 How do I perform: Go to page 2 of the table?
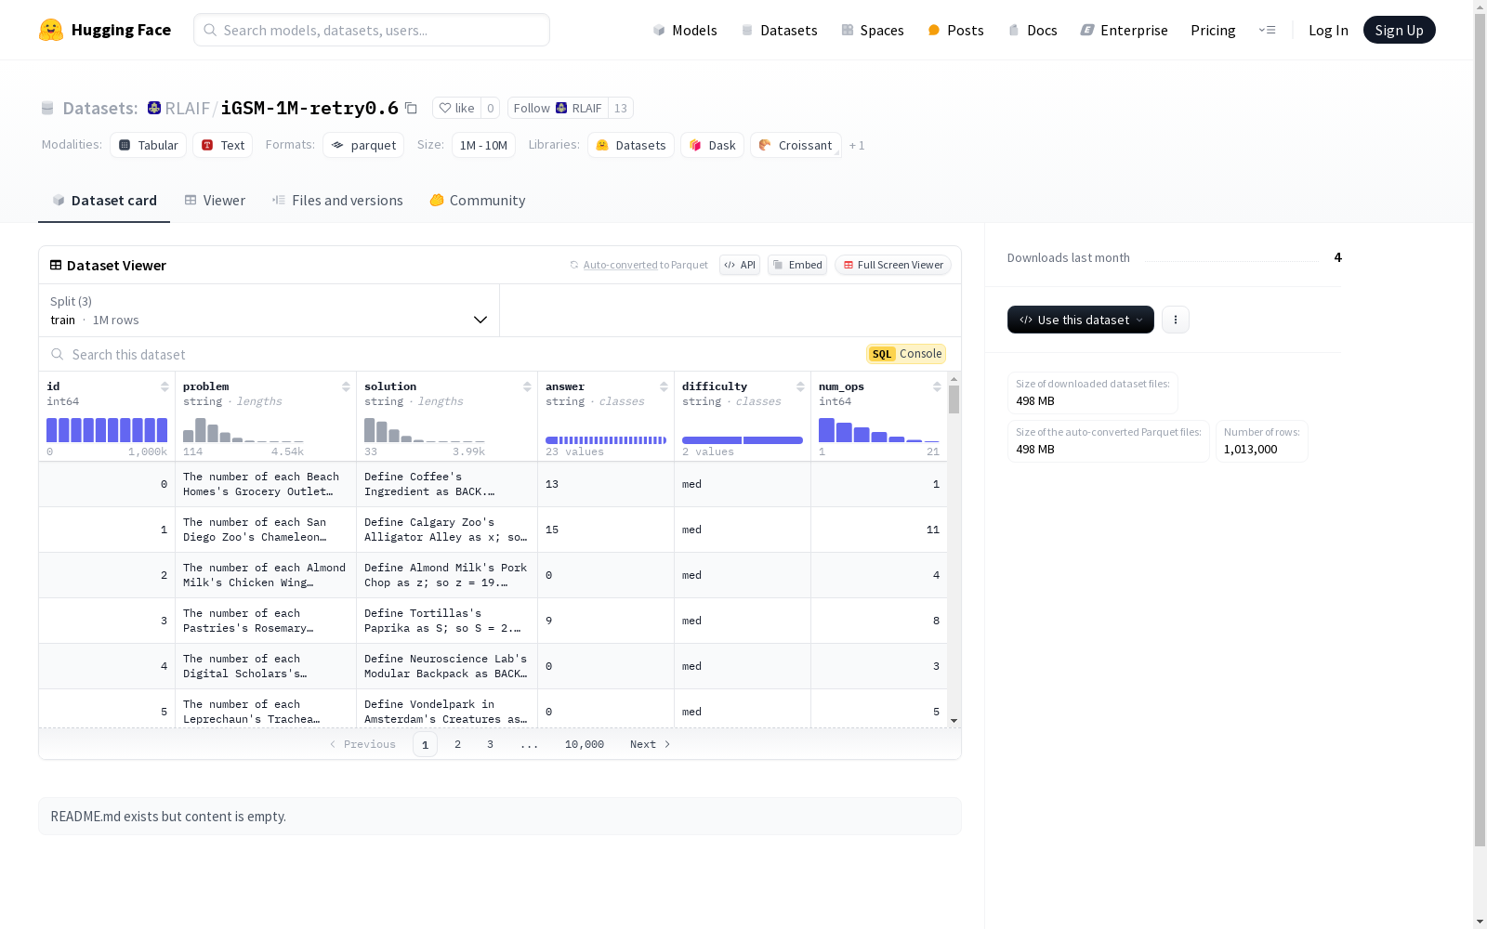[457, 744]
